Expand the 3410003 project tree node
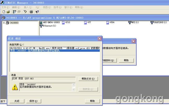 (x=4, y=23)
